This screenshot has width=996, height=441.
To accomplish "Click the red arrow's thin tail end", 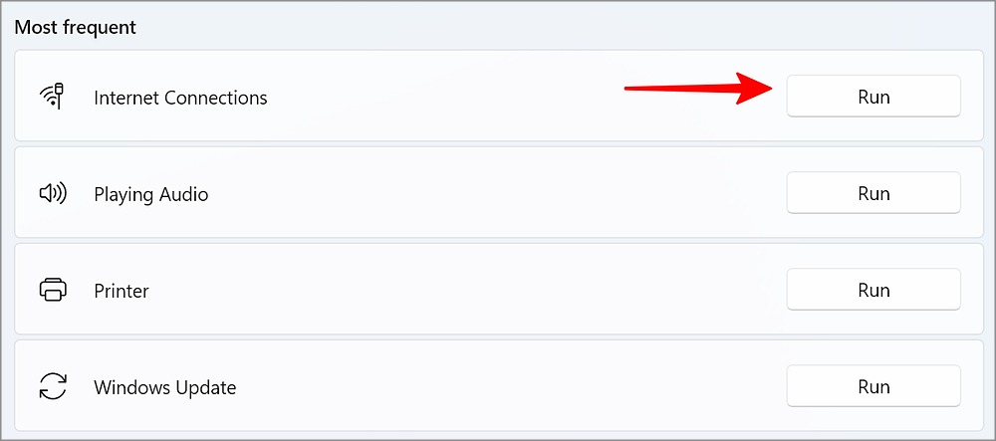I will coord(629,89).
